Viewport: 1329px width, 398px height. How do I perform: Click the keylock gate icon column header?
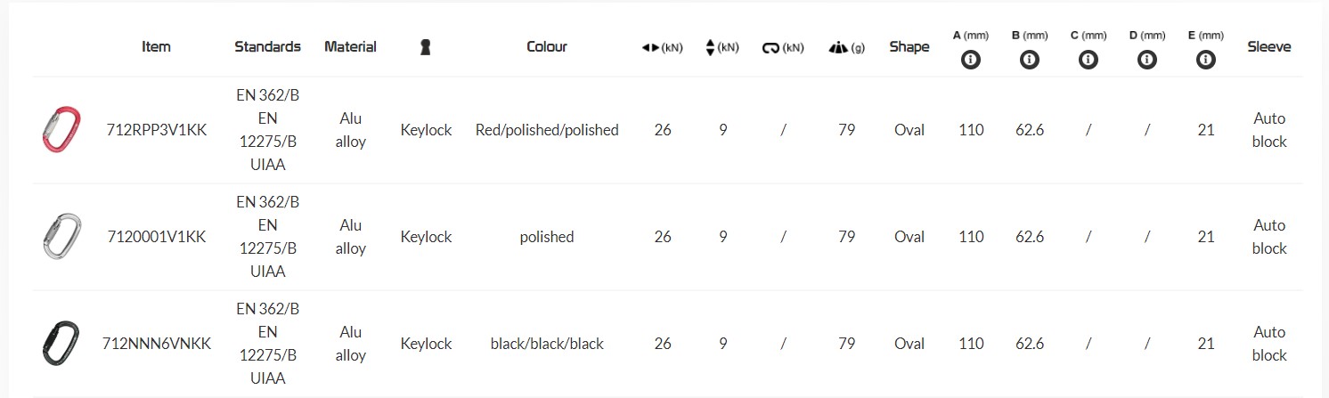tap(426, 47)
